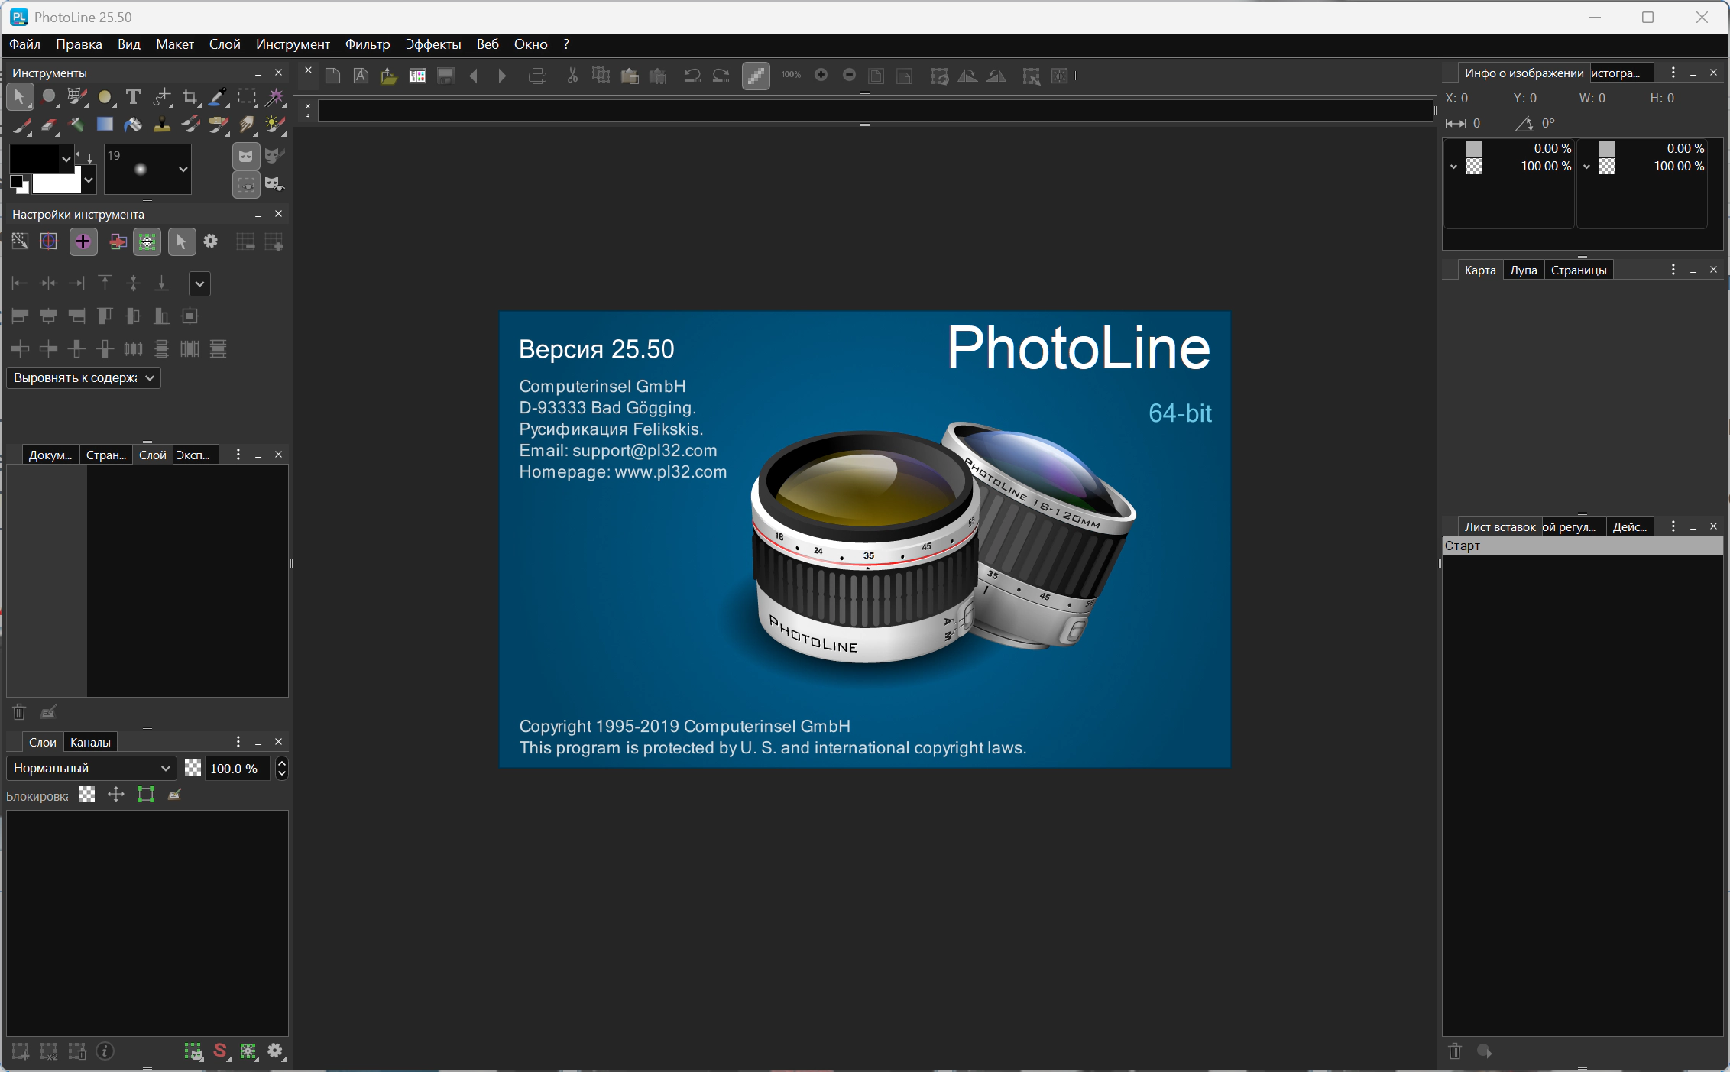Open the Нормальный blend mode dropdown
Image resolution: width=1730 pixels, height=1072 pixels.
(91, 768)
